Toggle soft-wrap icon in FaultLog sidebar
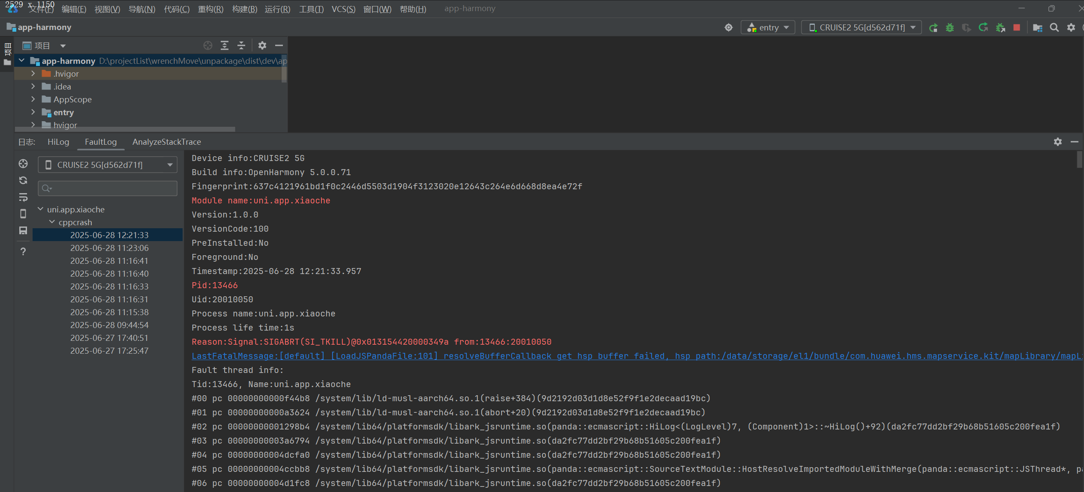1084x492 pixels. click(x=23, y=197)
